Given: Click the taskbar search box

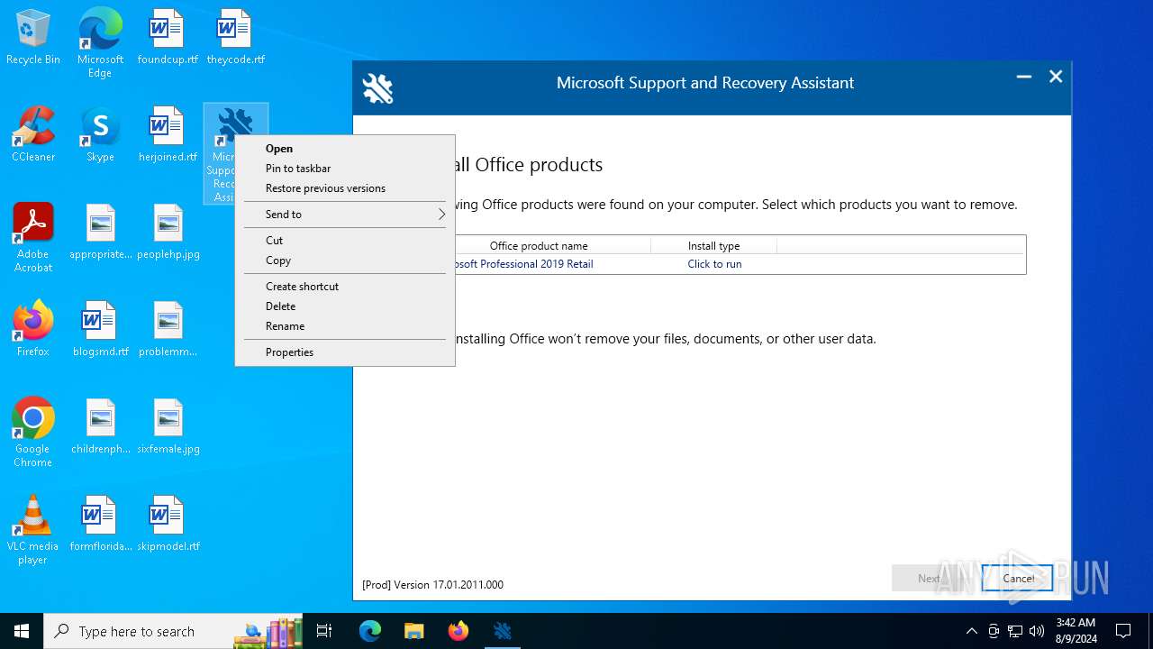Looking at the screenshot, I should tap(174, 631).
